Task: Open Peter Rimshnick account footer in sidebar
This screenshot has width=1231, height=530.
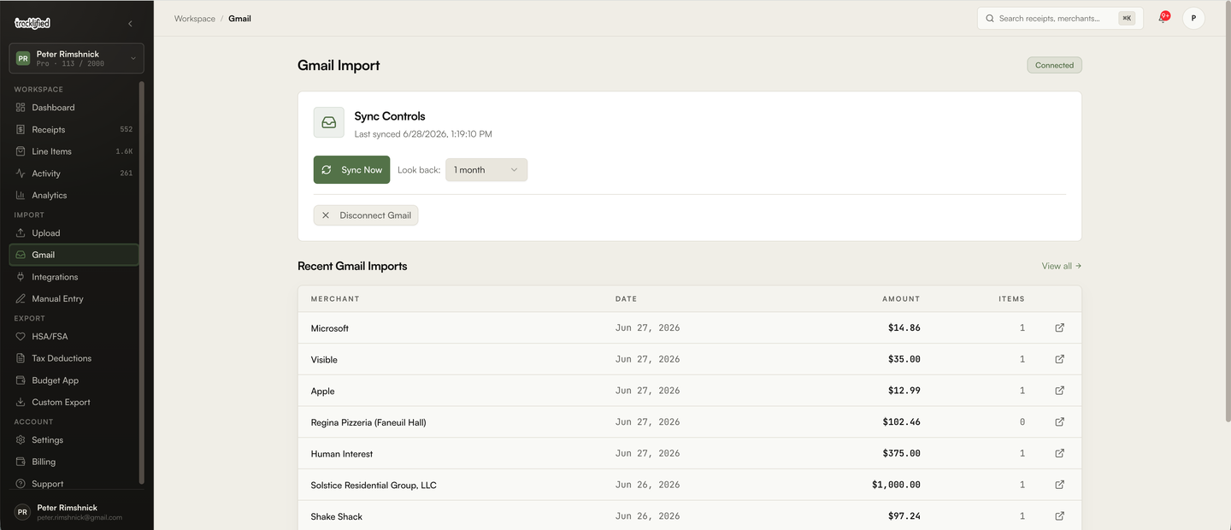Action: (77, 512)
